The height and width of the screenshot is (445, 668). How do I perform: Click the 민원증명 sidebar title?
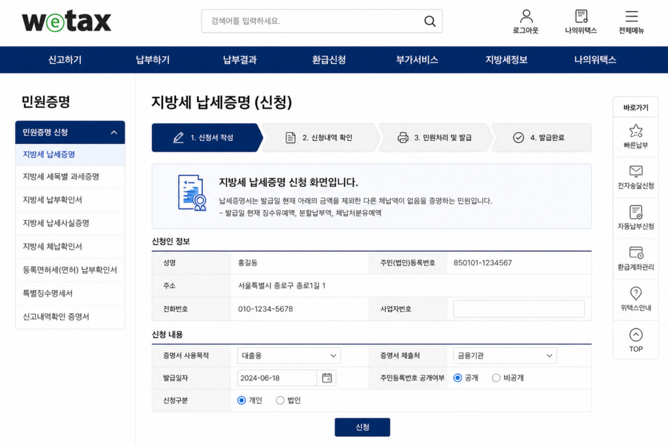click(46, 102)
